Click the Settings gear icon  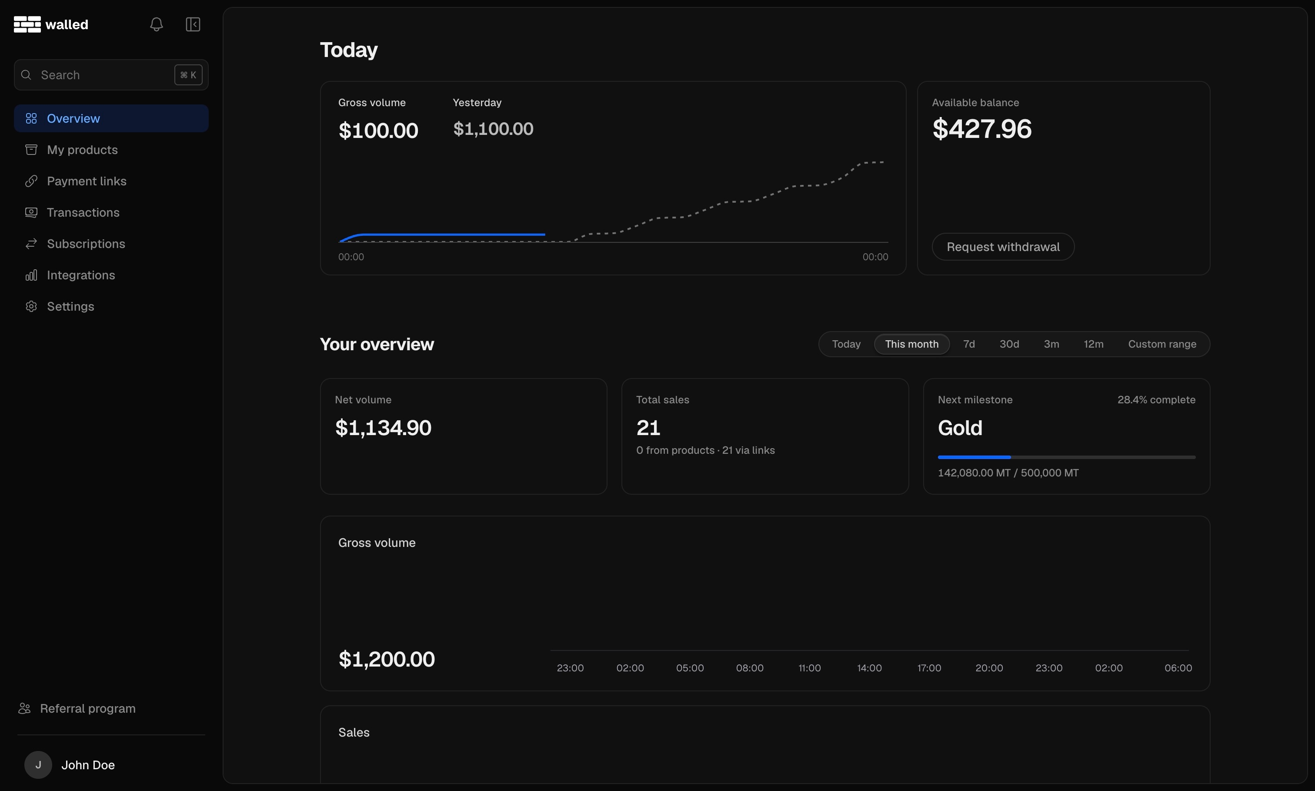tap(31, 306)
